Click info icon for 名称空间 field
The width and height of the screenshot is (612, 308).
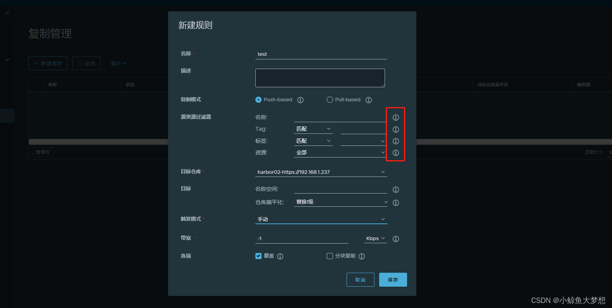[396, 190]
